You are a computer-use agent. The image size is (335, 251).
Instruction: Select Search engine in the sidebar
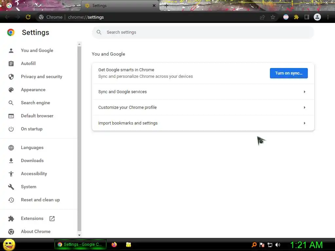pos(35,103)
